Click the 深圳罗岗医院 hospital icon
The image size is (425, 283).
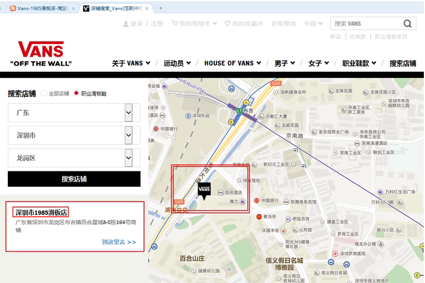point(335,254)
